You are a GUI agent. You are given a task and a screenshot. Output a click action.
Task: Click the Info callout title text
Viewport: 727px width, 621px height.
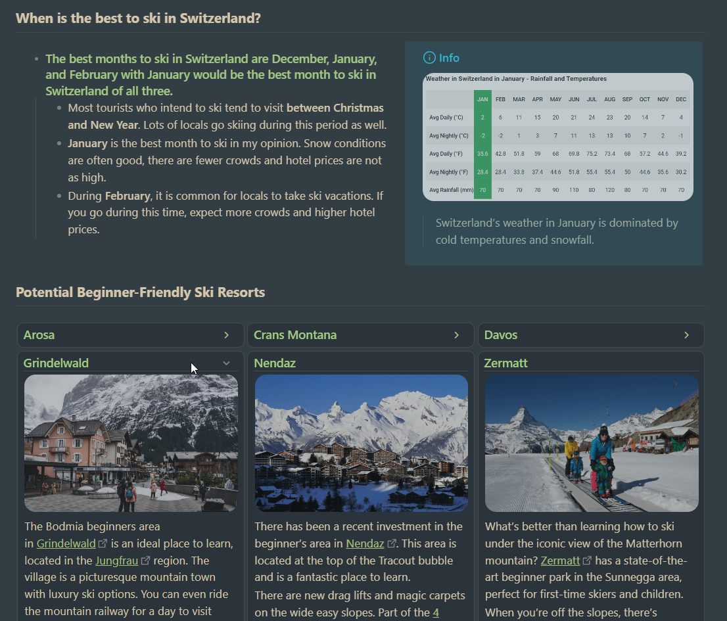[x=449, y=58]
